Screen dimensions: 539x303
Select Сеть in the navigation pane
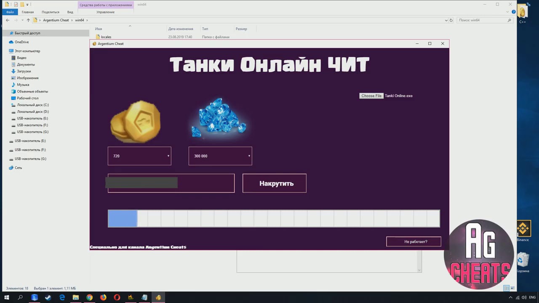(18, 167)
